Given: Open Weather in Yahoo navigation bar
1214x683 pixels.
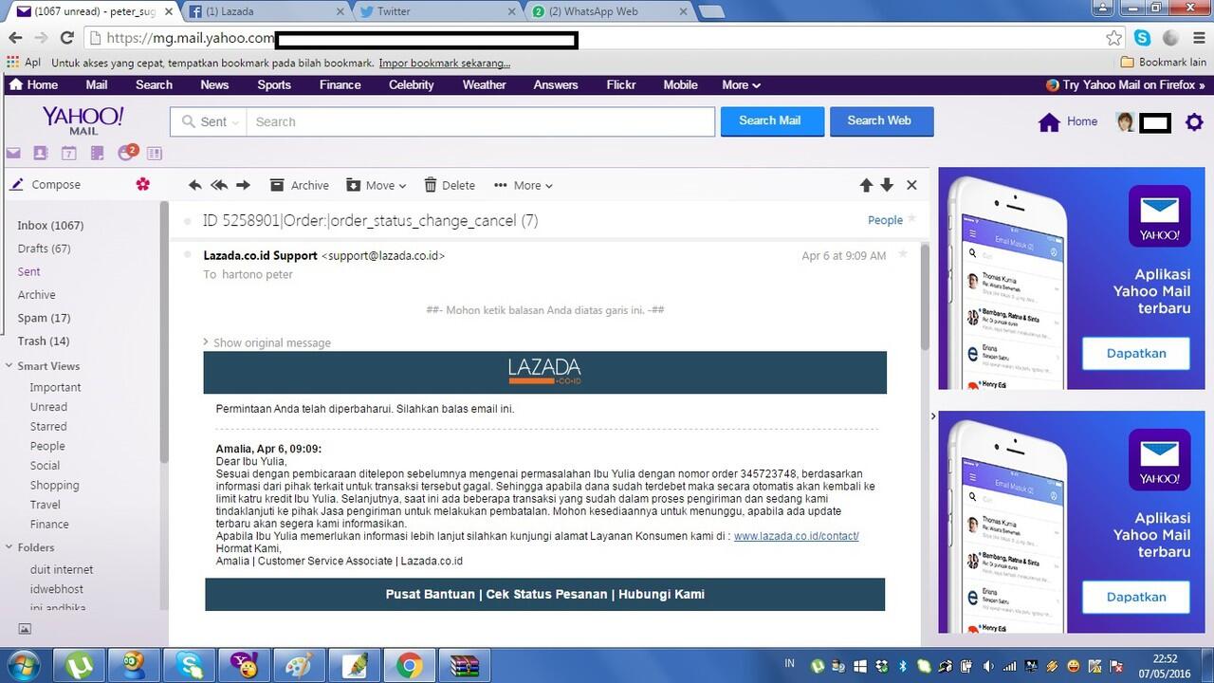Looking at the screenshot, I should [484, 84].
